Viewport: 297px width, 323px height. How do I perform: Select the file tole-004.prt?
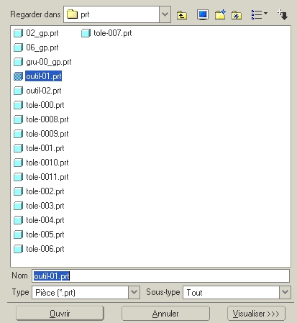coord(45,220)
